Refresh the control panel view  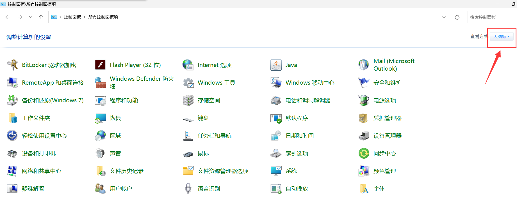[457, 17]
